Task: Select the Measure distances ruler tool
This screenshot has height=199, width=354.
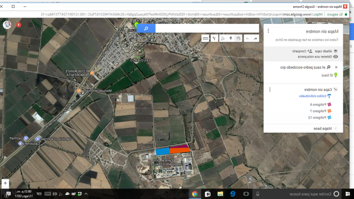Action: (205, 38)
